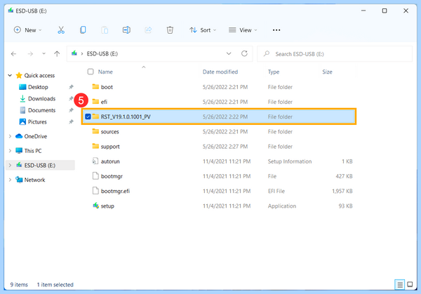This screenshot has width=421, height=294.
Task: Collapse the Quick access tree node
Action: [x=10, y=76]
